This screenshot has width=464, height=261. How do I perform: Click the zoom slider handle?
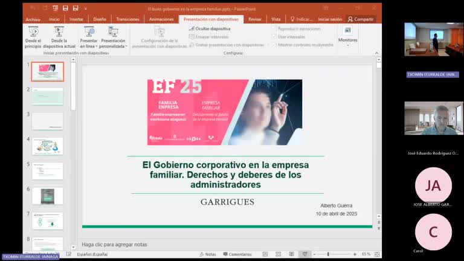pyautogui.click(x=328, y=254)
